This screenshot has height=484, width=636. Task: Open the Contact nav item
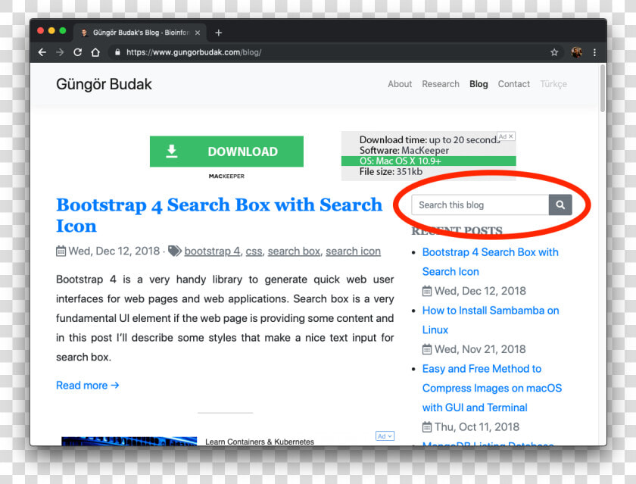513,84
